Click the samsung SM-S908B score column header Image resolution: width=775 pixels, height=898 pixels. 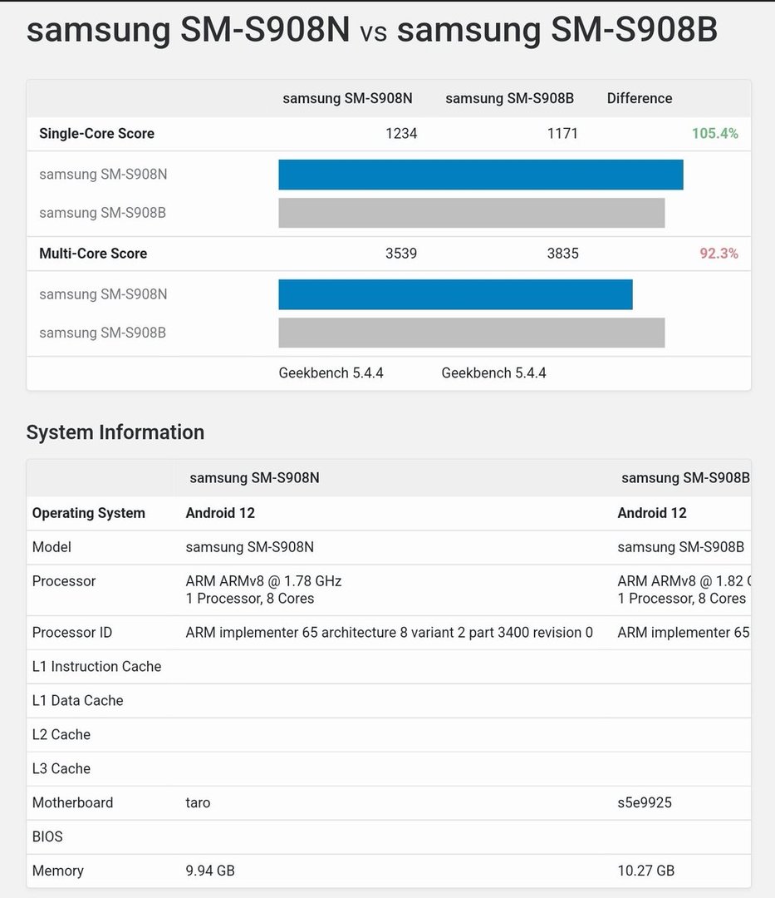510,98
